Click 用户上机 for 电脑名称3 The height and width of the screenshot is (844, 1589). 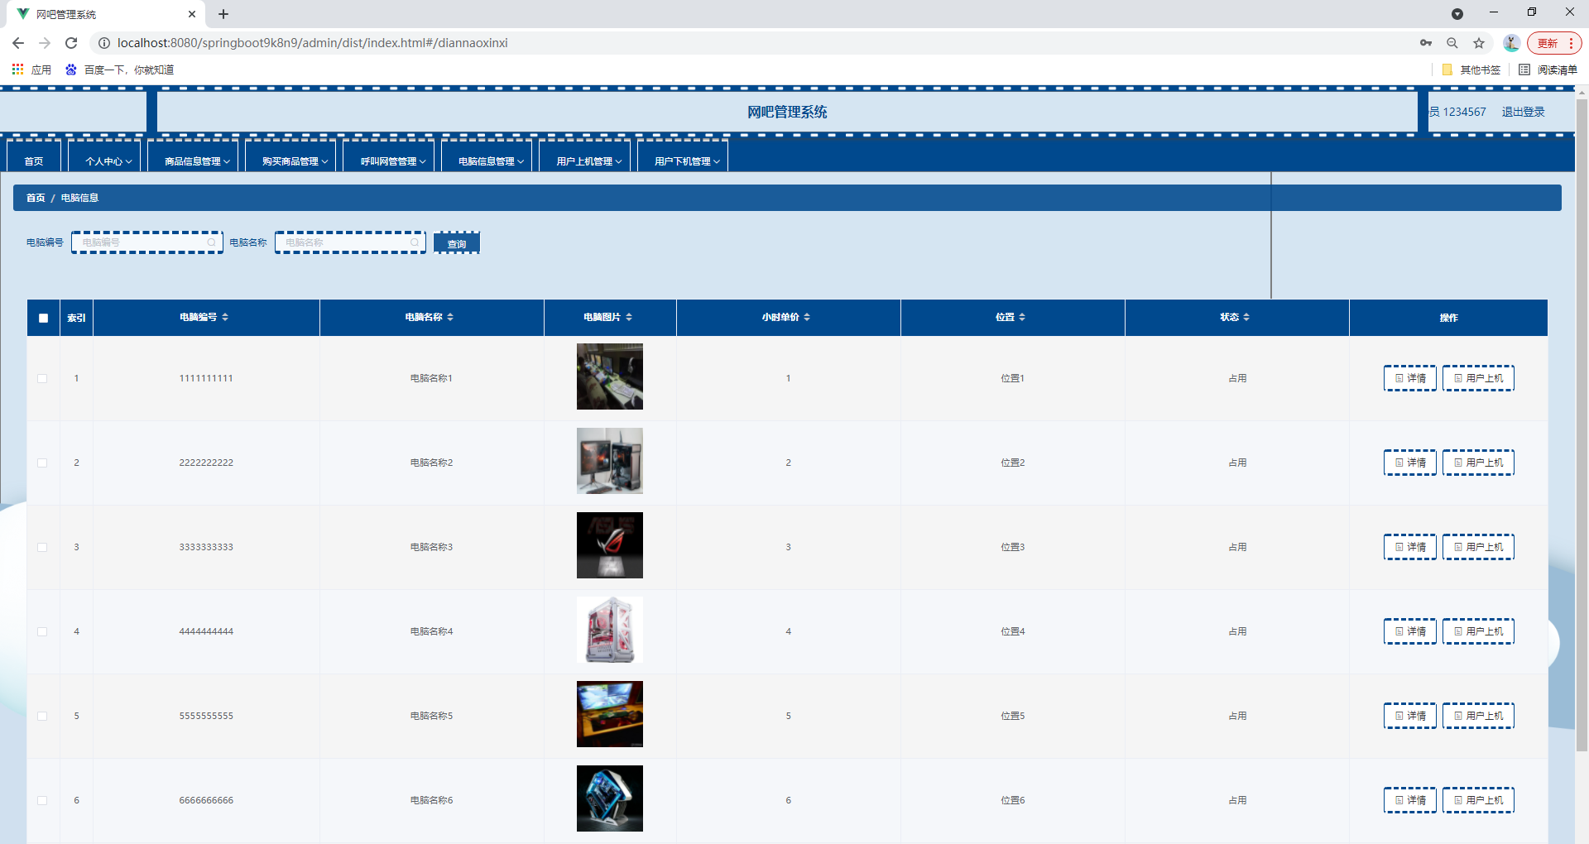1478,547
